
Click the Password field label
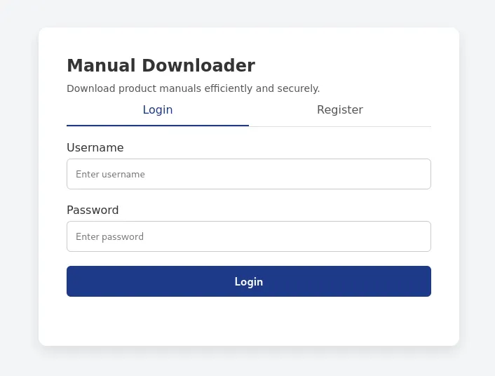click(x=93, y=210)
